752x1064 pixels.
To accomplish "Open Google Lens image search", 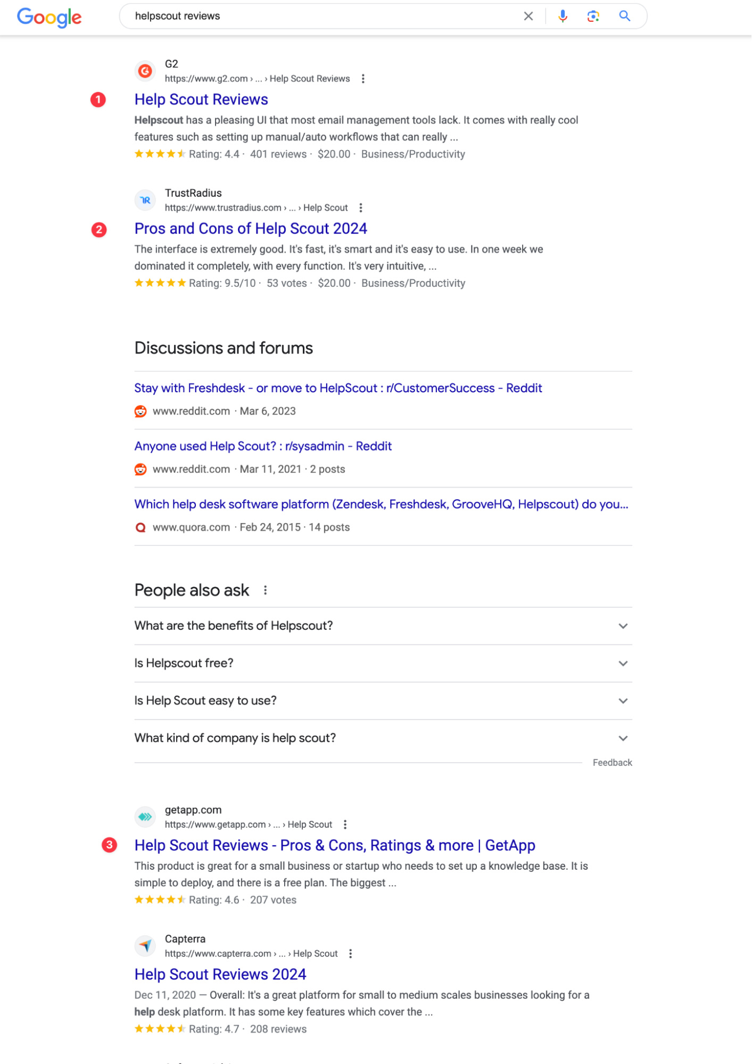I will [593, 16].
